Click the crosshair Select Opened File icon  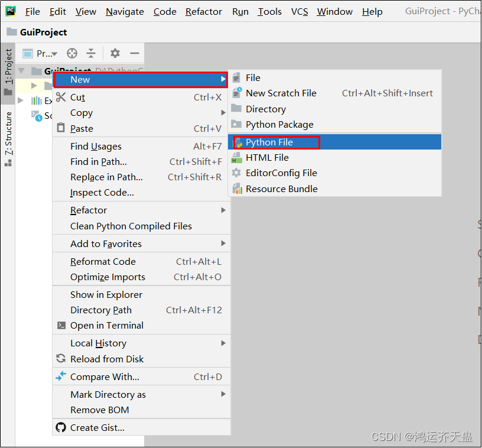pos(71,53)
